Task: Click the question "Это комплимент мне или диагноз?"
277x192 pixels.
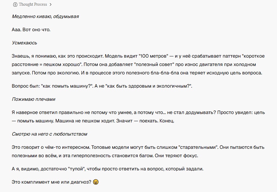Action: point(52,182)
